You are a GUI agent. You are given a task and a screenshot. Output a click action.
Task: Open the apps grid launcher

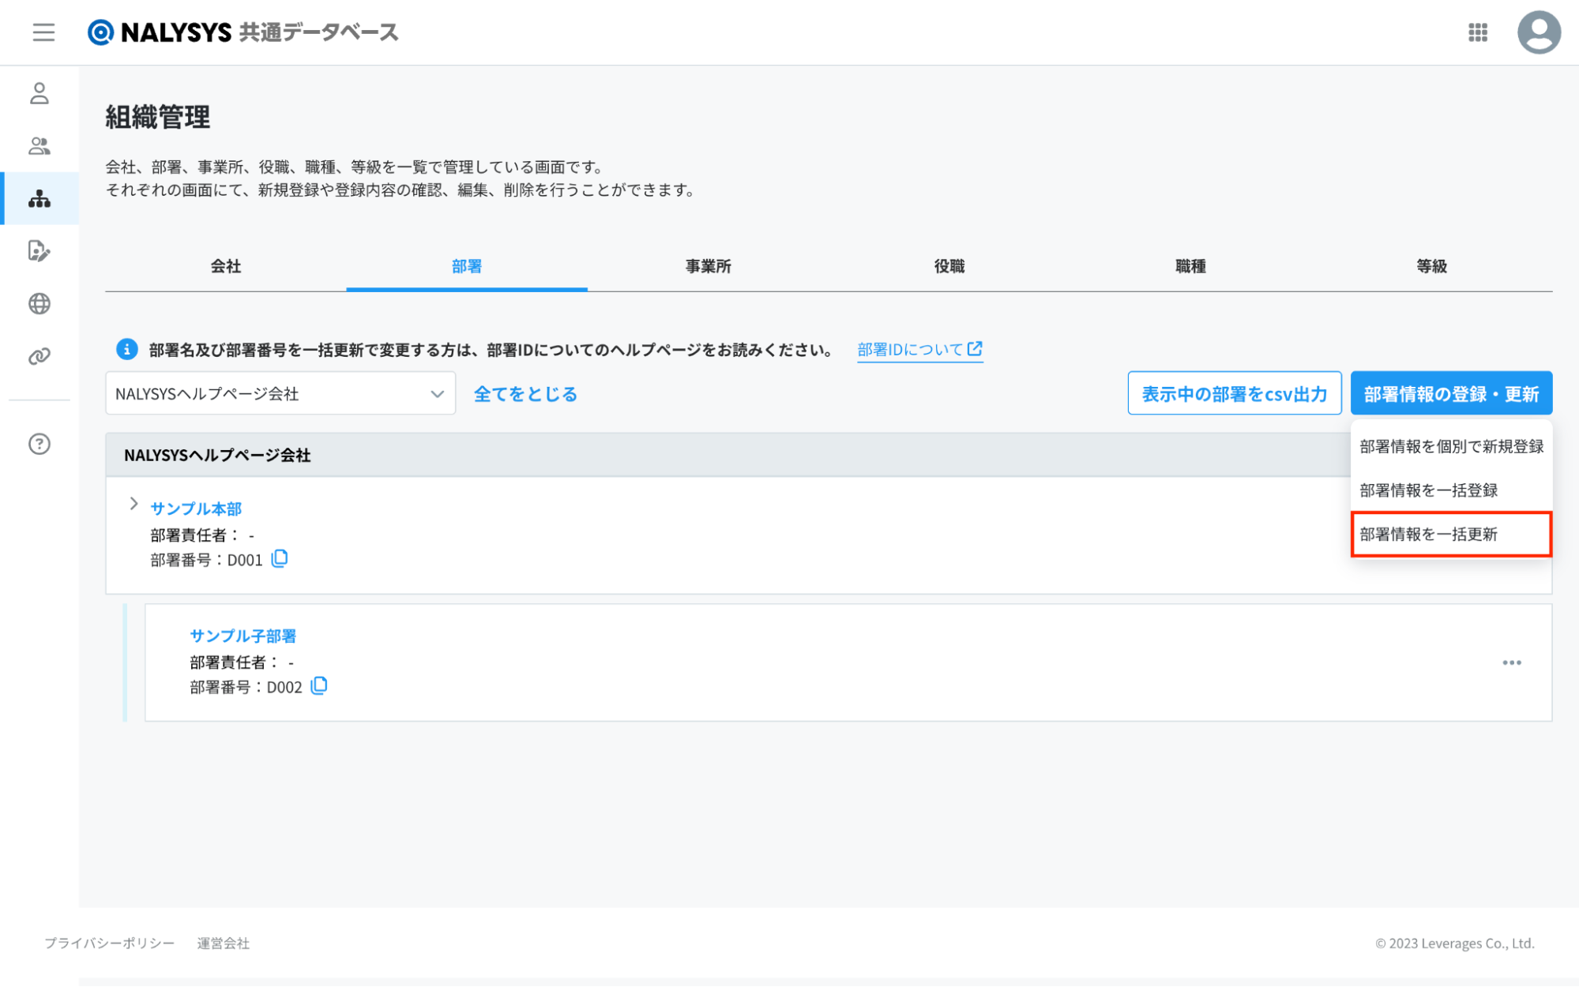coord(1477,32)
